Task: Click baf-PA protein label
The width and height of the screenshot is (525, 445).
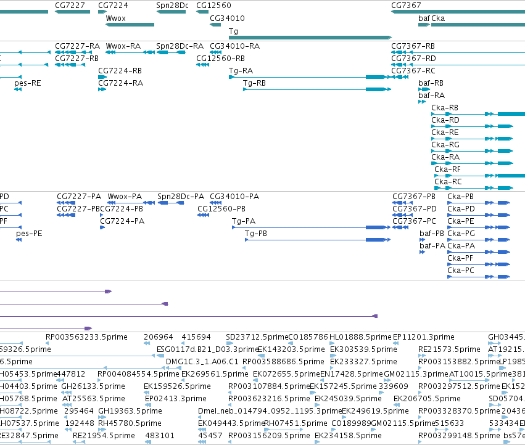Action: 432,246
